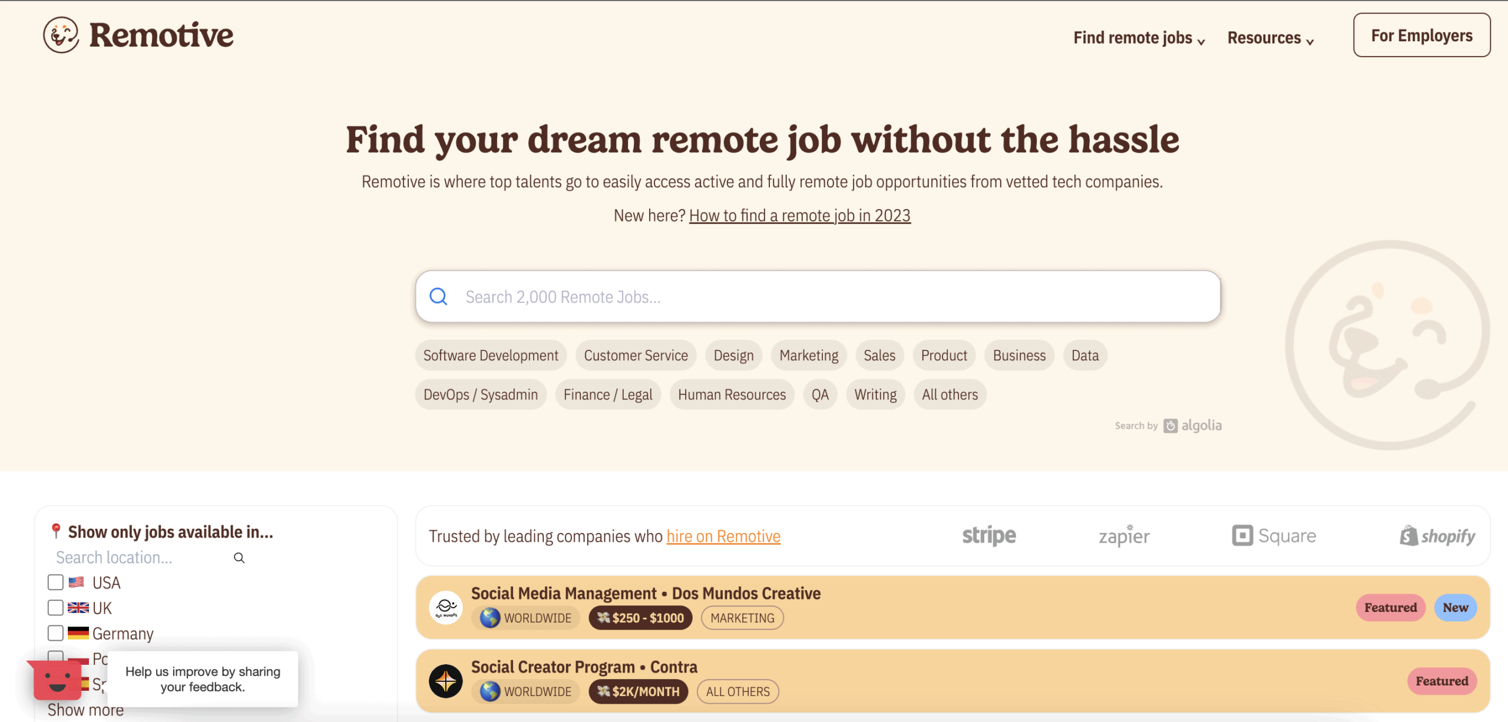The image size is (1508, 722).
Task: Click the MARKETING tag on Dos Mundos job
Action: click(x=742, y=618)
